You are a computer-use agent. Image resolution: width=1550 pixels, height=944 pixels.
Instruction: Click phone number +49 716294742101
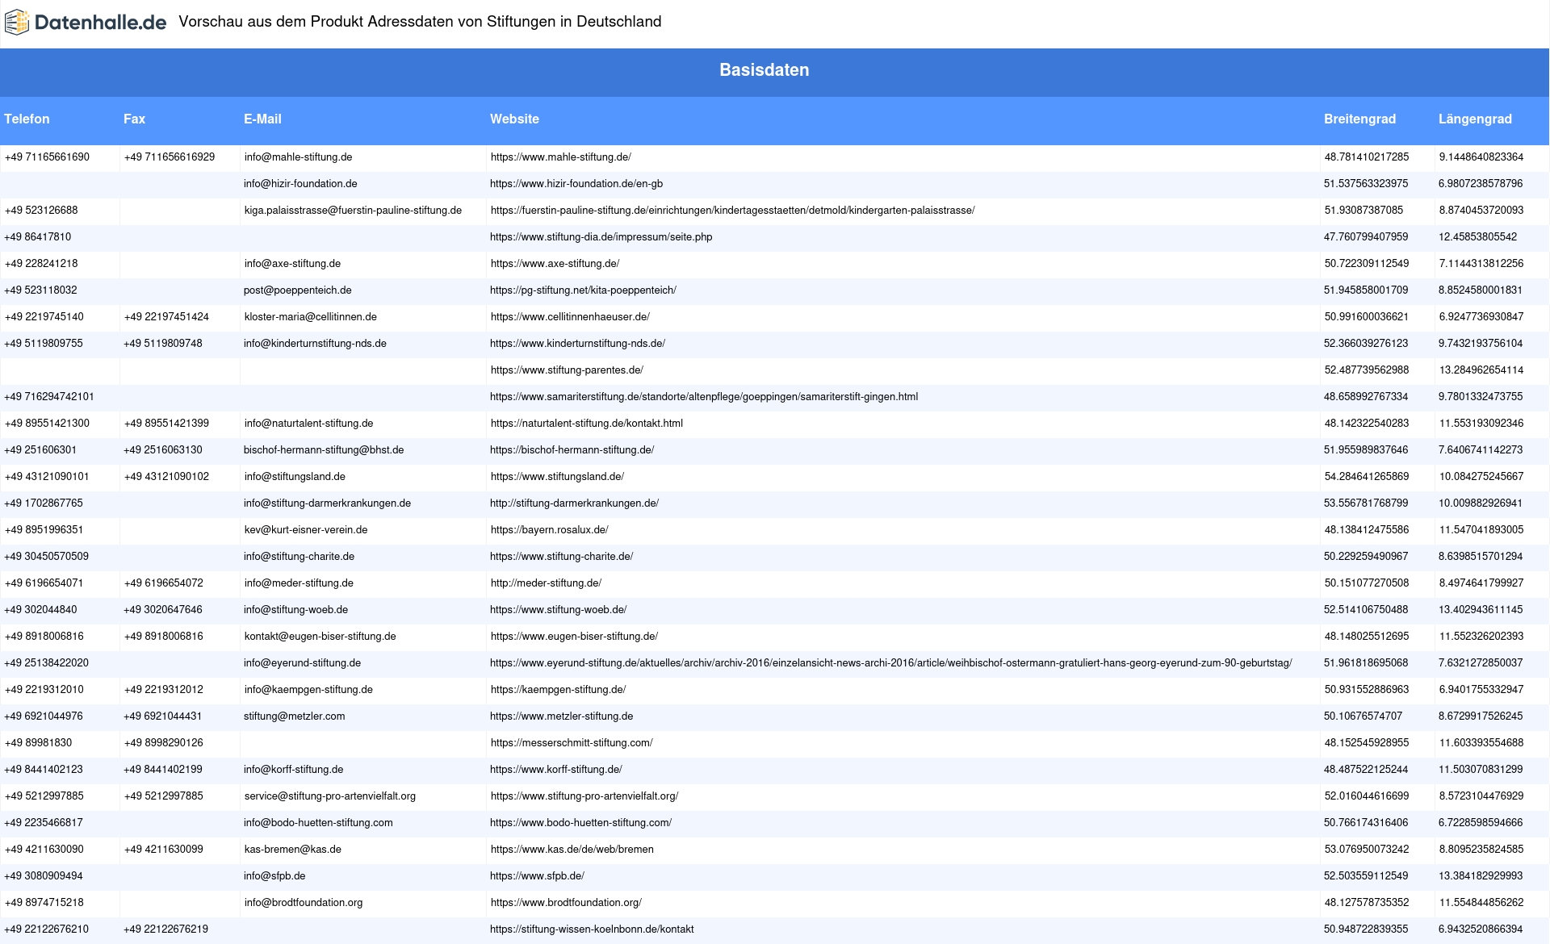click(49, 397)
